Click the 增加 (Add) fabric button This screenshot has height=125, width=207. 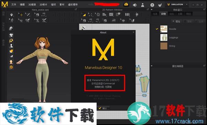click(177, 21)
